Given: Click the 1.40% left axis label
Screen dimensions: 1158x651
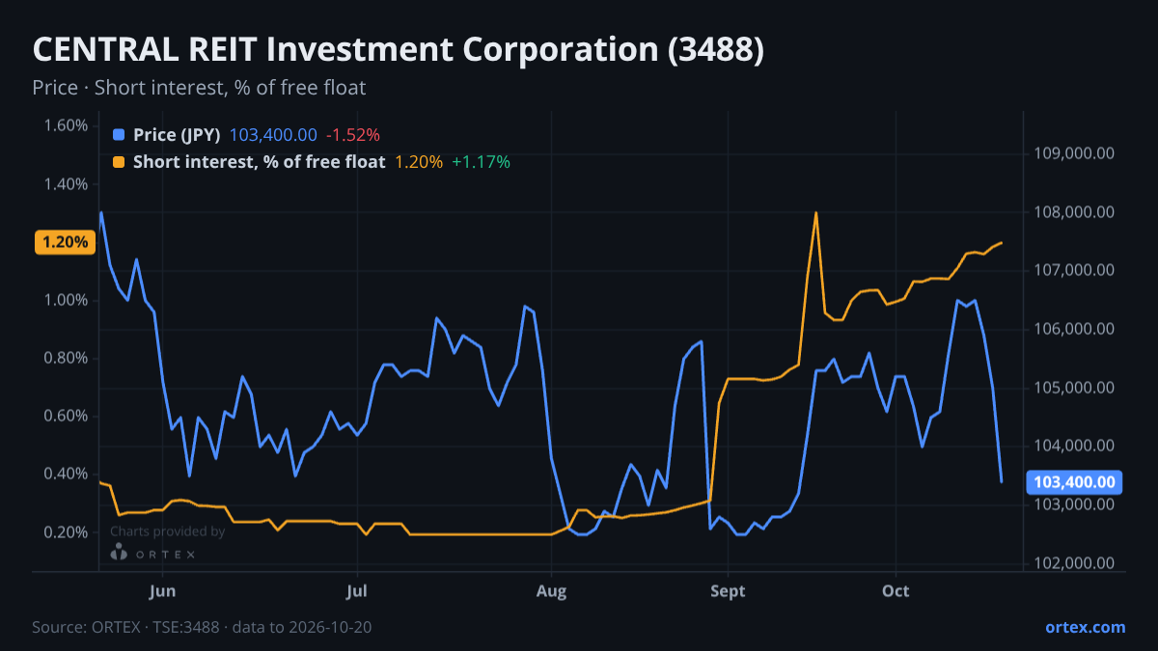Looking at the screenshot, I should pos(66,184).
